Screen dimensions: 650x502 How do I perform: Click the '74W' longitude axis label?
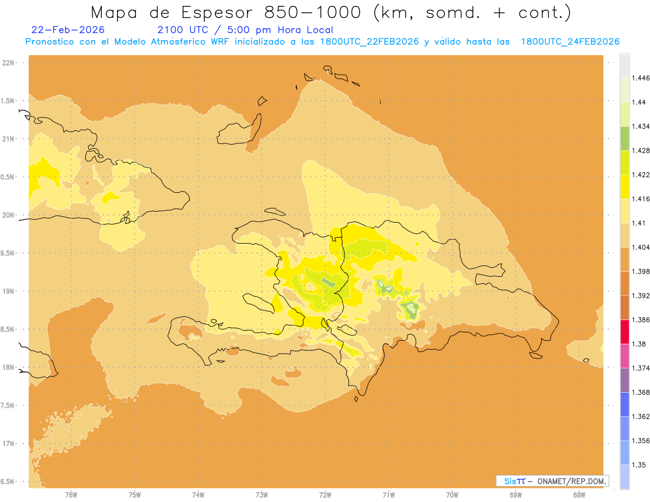tap(198, 495)
